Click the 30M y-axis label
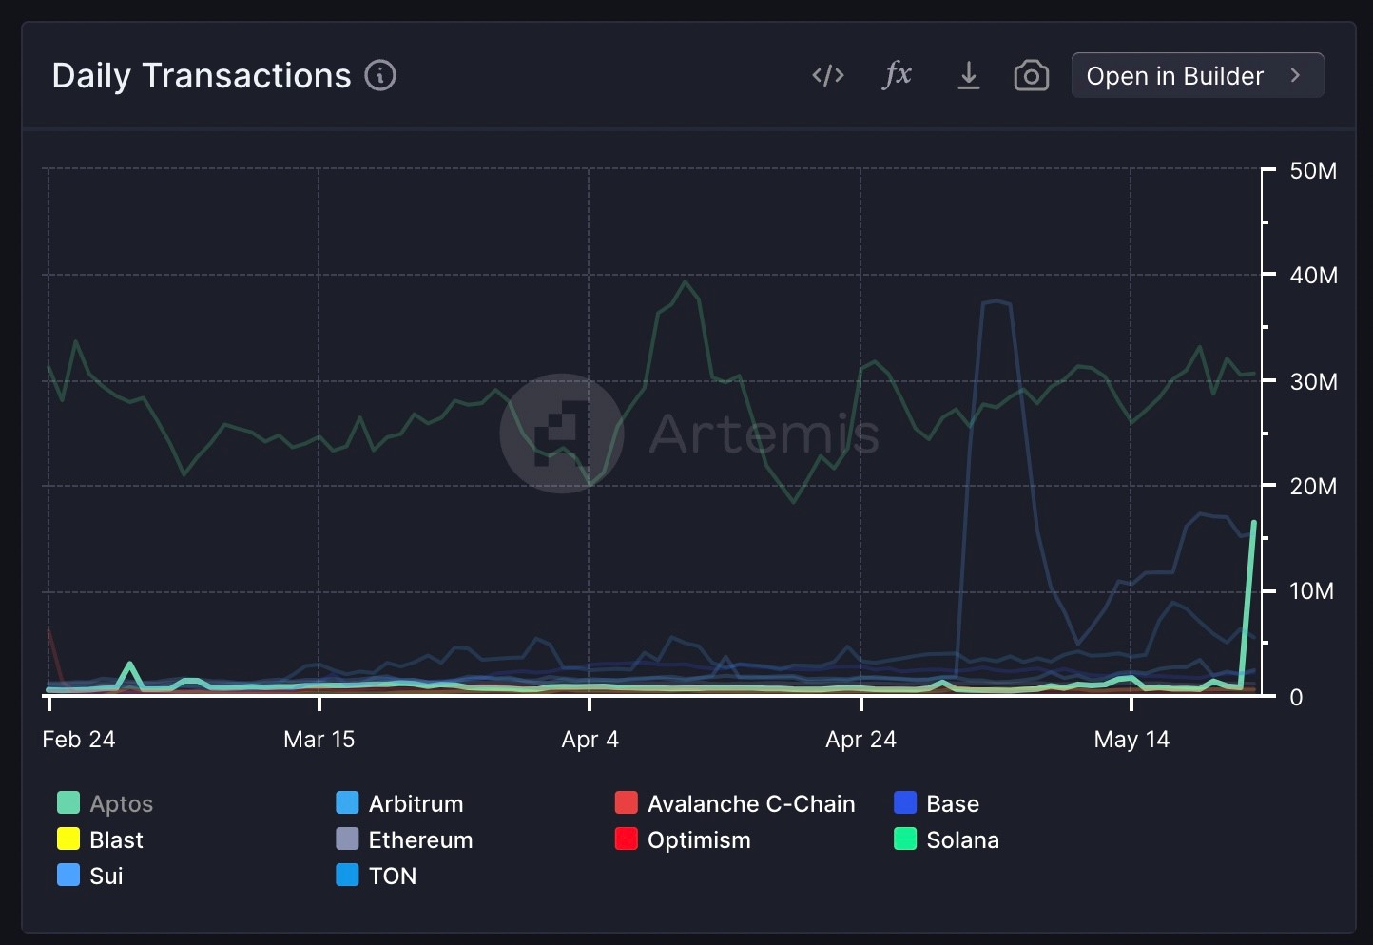Image resolution: width=1373 pixels, height=945 pixels. pos(1313,382)
